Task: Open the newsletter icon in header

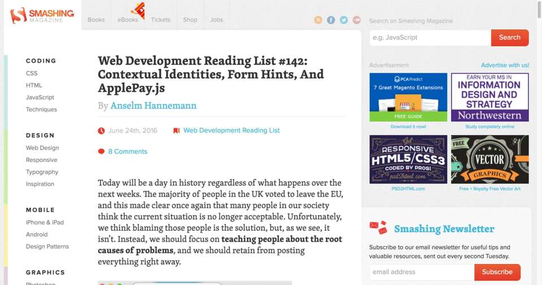Action: tap(356, 20)
